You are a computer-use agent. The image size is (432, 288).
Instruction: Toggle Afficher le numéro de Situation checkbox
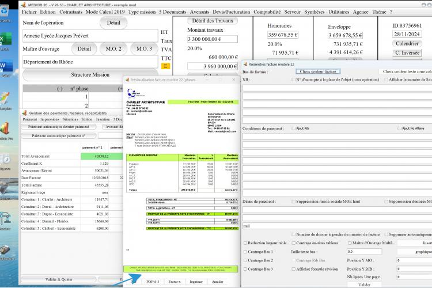tap(386, 79)
